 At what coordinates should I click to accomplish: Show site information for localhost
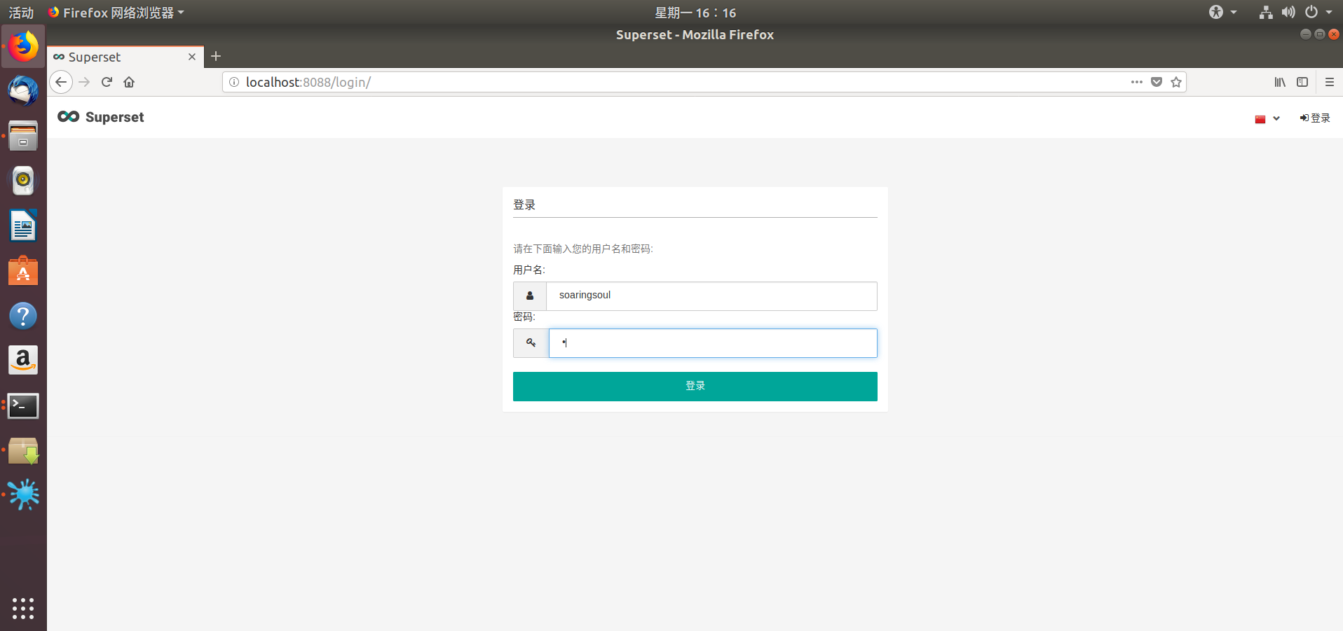coord(234,82)
